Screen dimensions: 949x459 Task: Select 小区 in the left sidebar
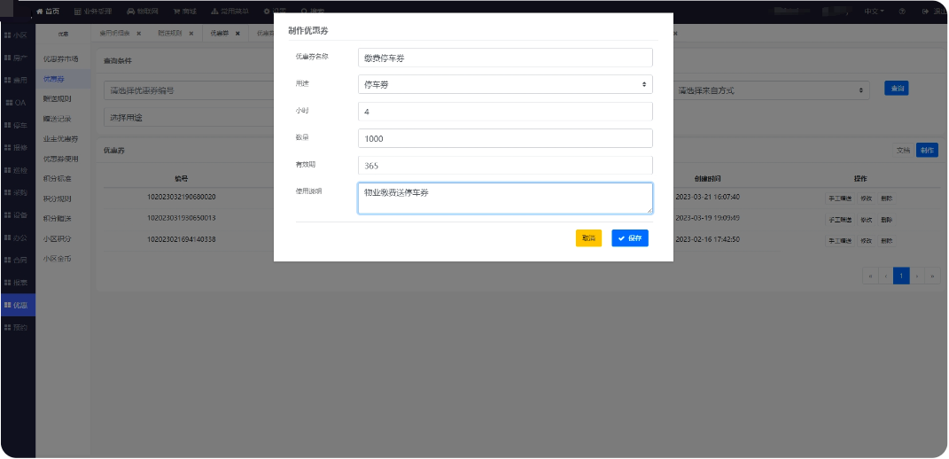(x=17, y=35)
